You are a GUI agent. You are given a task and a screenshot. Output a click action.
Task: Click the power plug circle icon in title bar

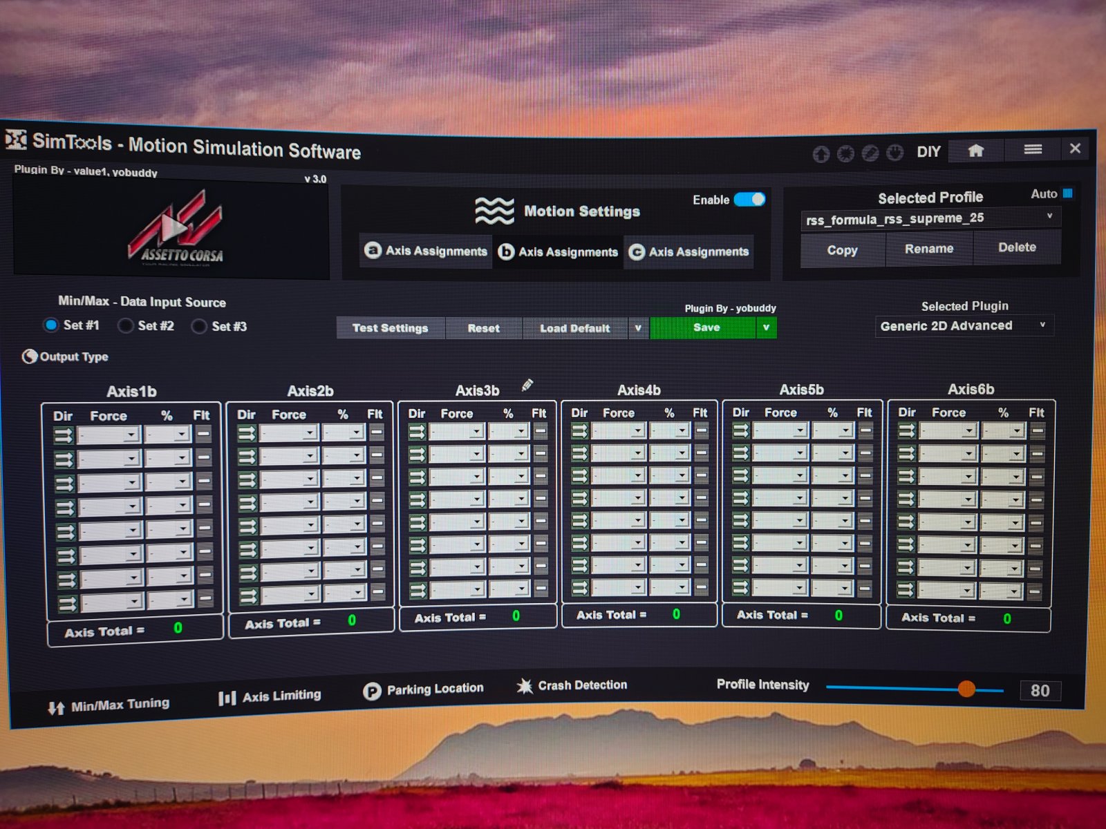point(895,152)
